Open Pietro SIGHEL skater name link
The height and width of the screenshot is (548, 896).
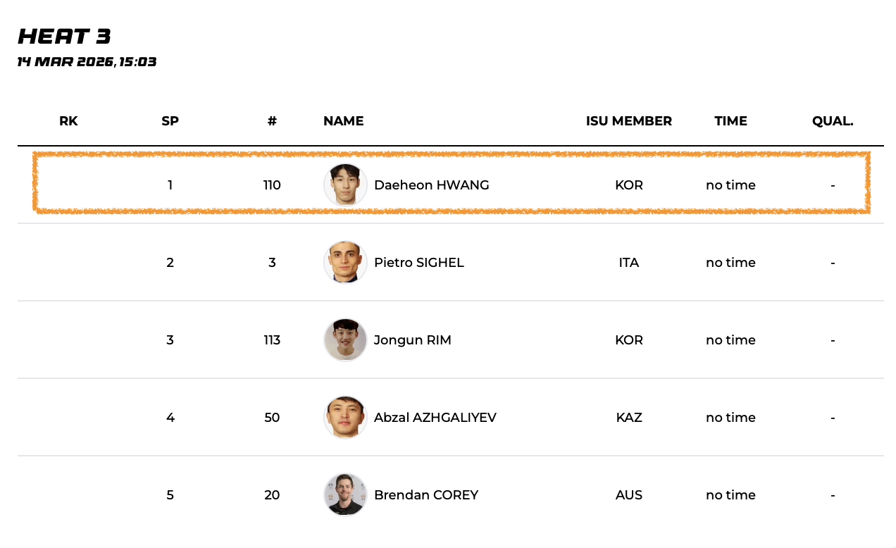(x=418, y=263)
